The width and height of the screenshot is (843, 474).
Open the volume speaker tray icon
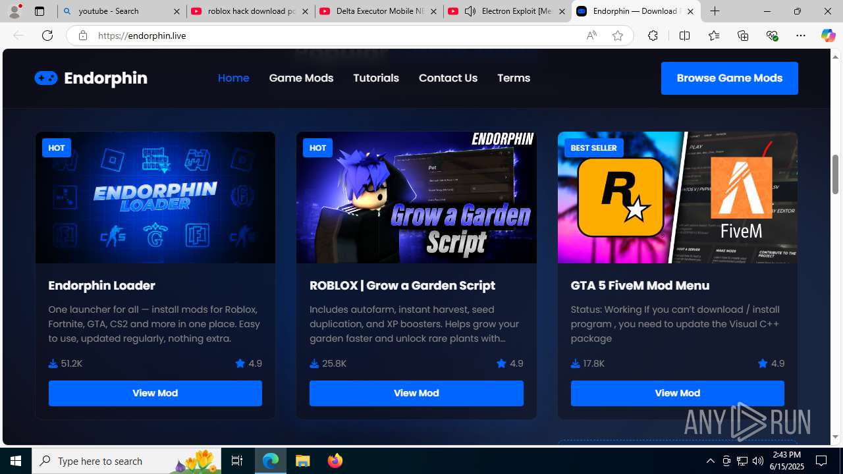pos(757,461)
